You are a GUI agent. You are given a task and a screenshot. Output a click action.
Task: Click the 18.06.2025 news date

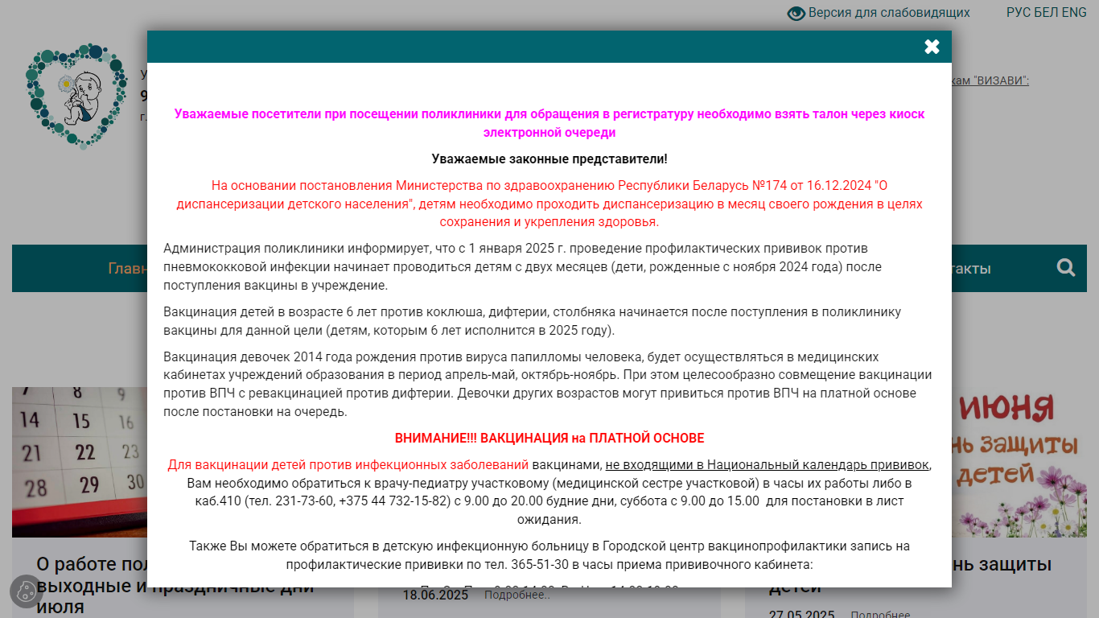(x=435, y=595)
